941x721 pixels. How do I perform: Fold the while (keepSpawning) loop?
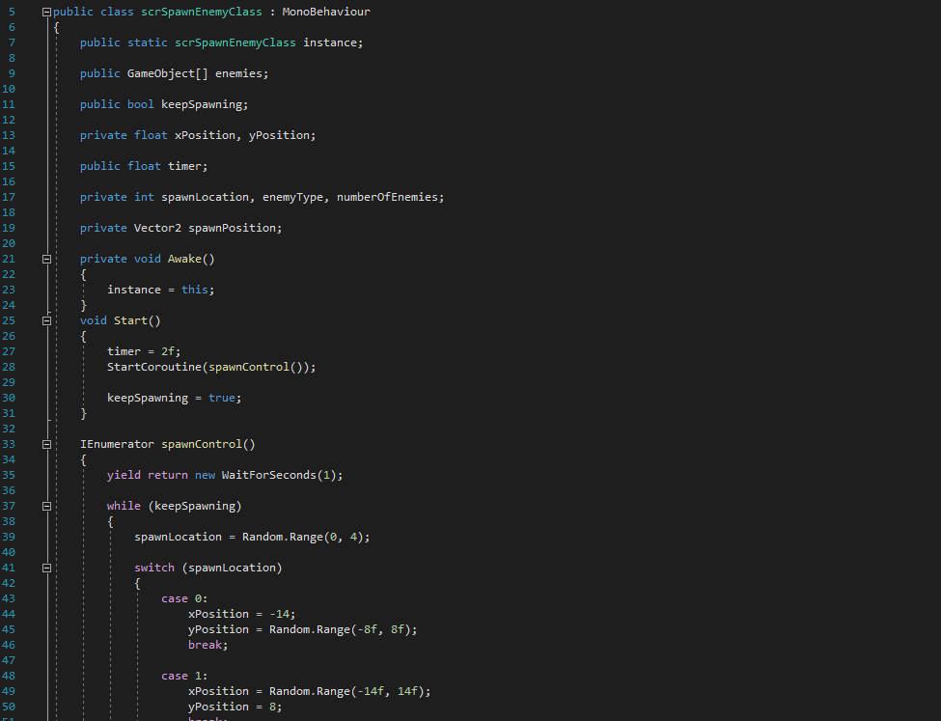(45, 506)
